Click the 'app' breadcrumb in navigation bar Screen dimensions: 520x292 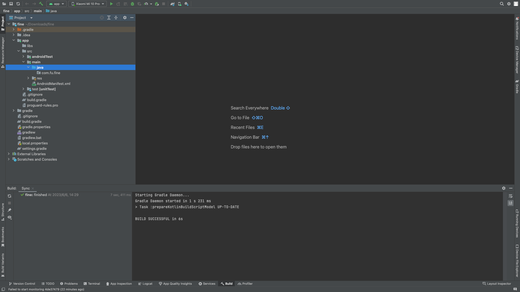[x=17, y=11]
